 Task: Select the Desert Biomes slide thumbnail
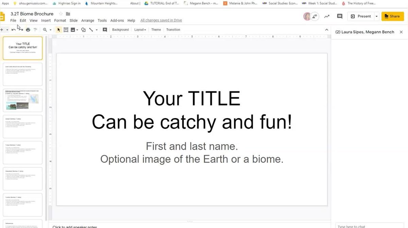coord(23,126)
